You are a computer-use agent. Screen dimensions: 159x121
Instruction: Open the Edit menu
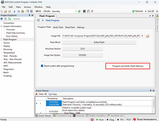[x=11, y=7]
